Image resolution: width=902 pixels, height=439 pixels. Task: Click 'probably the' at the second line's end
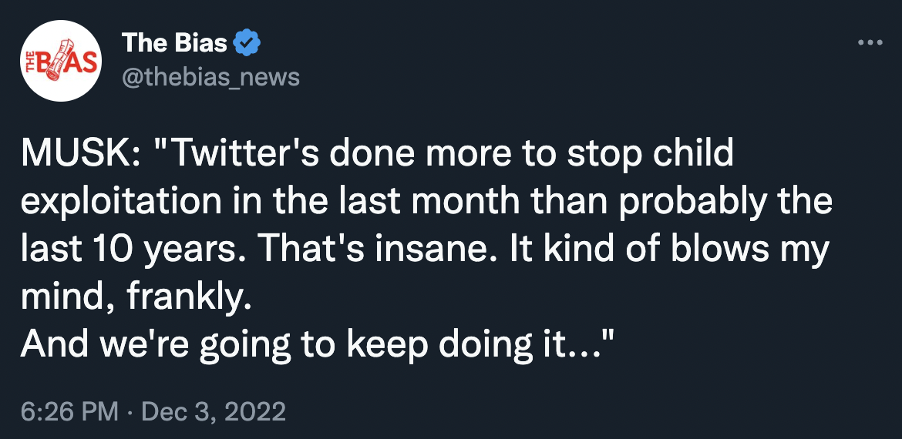click(x=726, y=203)
